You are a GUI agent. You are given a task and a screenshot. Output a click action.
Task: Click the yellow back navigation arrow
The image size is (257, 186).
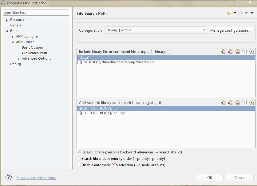pos(229,13)
